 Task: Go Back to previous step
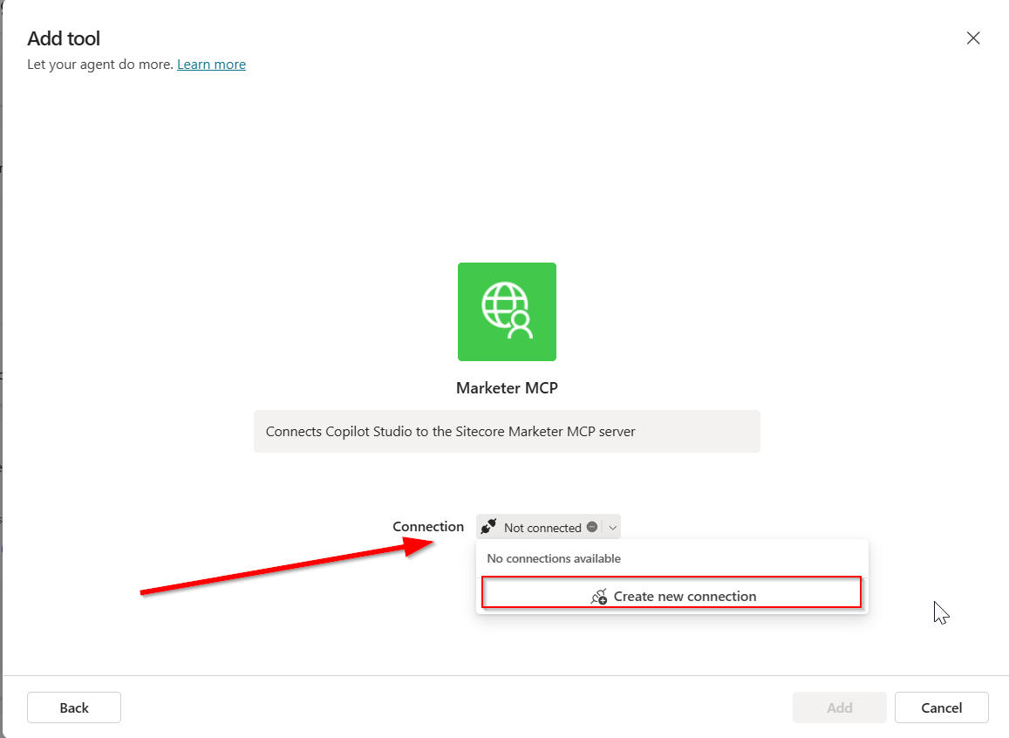pyautogui.click(x=74, y=707)
